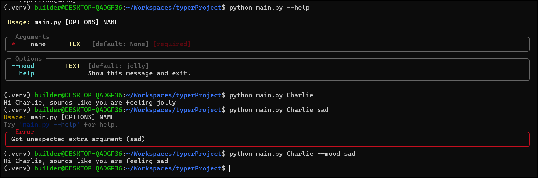Click the yellow Usage label above the Arguments panel

point(19,22)
